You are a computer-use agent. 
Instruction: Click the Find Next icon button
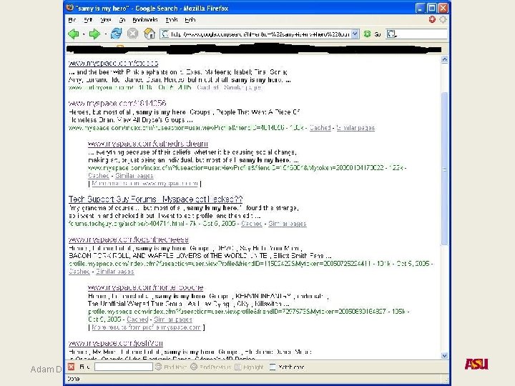click(158, 367)
